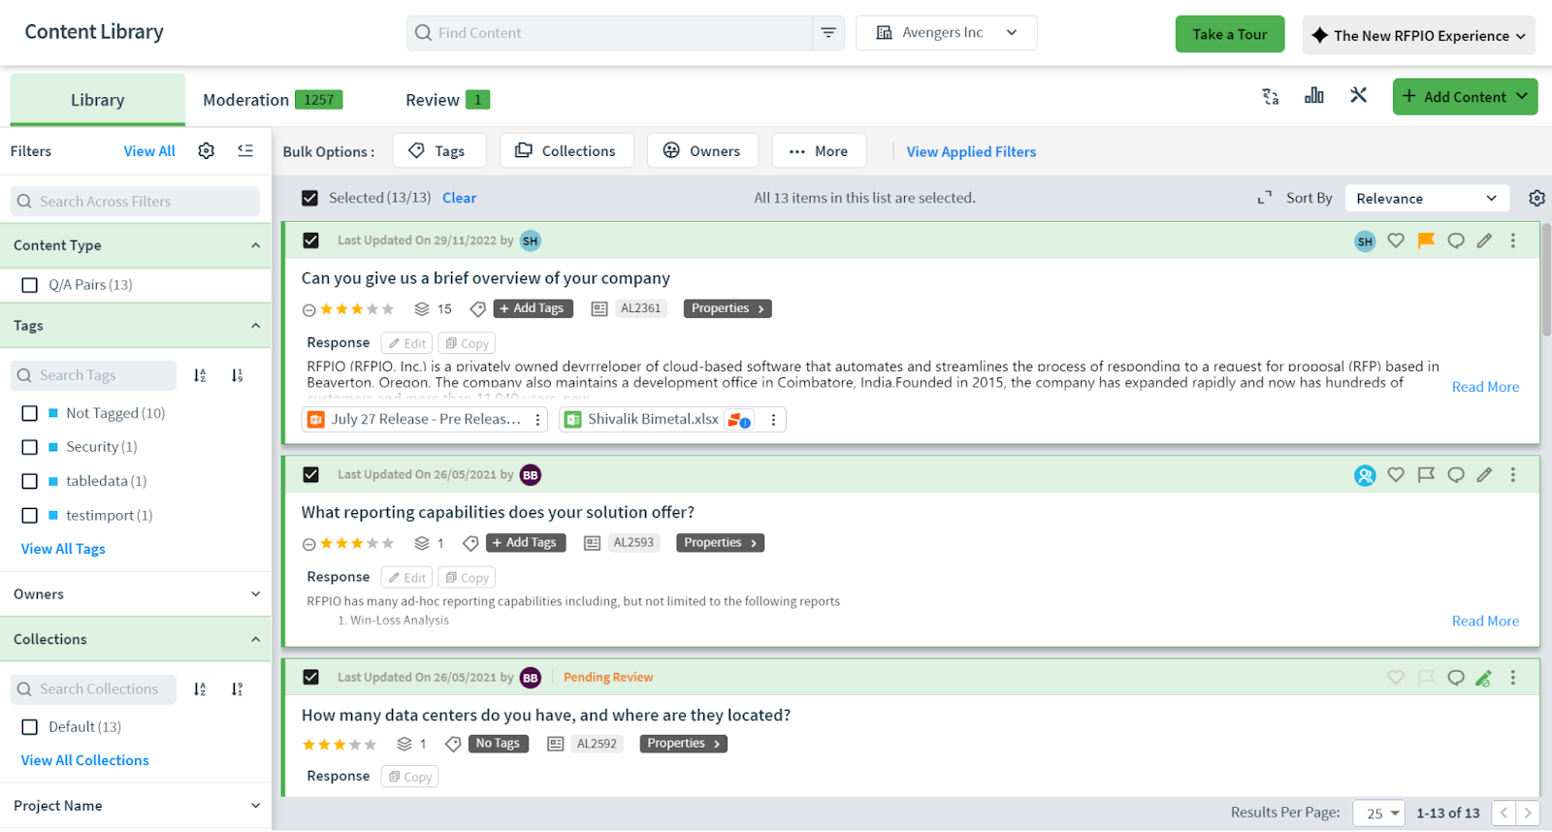Open The New RFPIO Experience dropdown
The height and width of the screenshot is (832, 1552).
(x=1418, y=35)
